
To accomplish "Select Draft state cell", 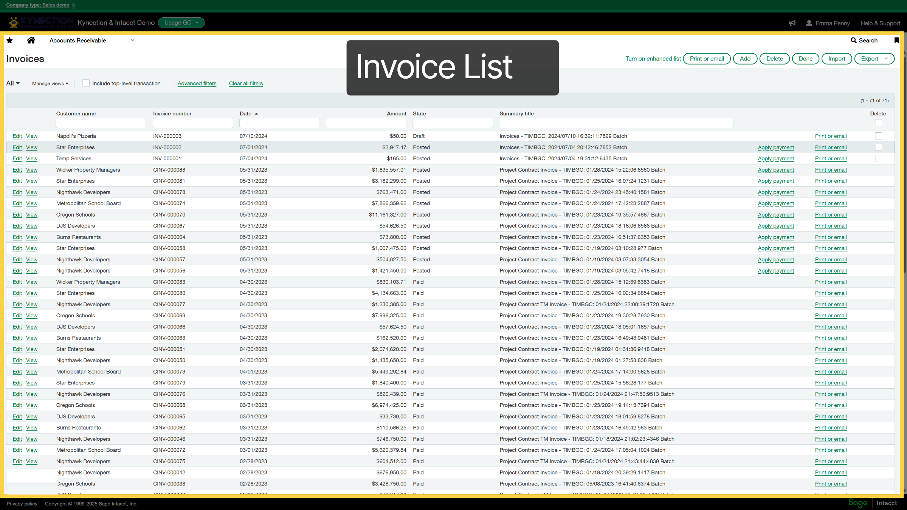I will [x=419, y=136].
